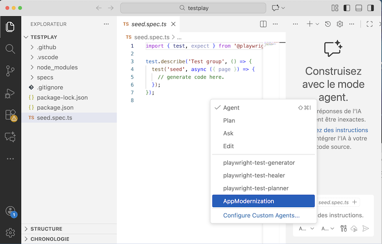Open editor more actions ellipsis

point(275,24)
